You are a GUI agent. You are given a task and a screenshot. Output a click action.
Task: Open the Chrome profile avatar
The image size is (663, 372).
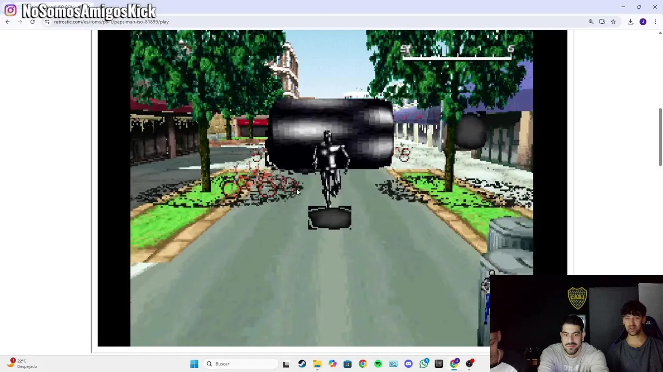[643, 22]
